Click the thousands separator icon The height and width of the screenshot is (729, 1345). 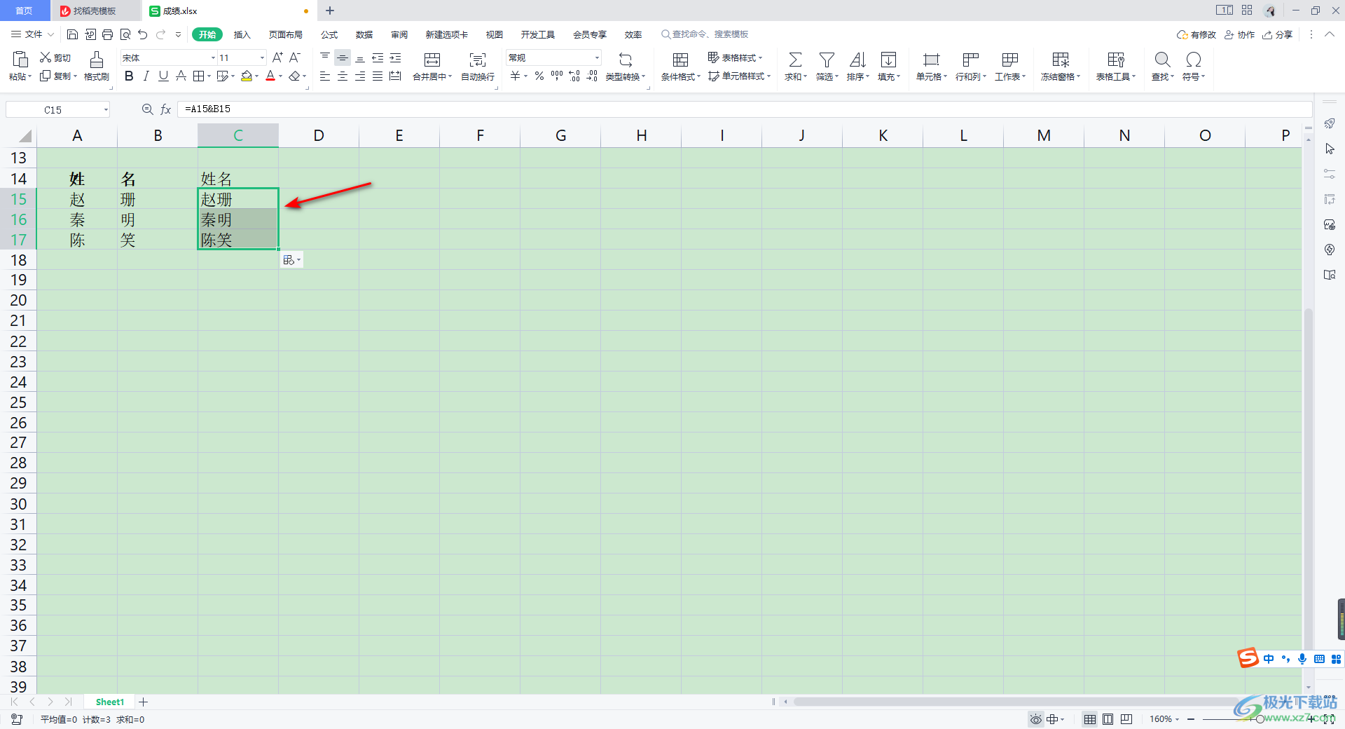pyautogui.click(x=557, y=76)
